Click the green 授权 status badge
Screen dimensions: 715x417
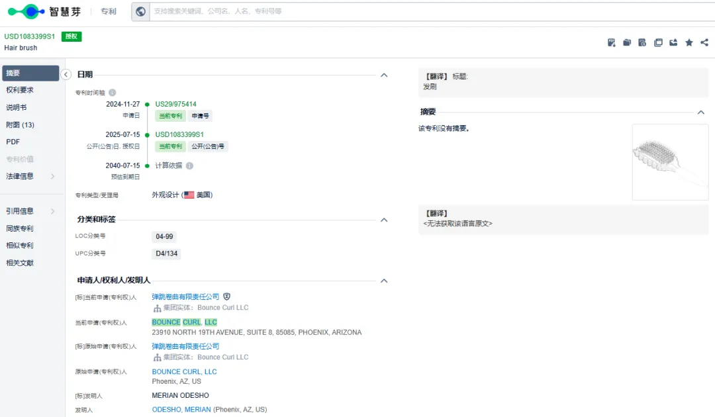click(x=71, y=36)
